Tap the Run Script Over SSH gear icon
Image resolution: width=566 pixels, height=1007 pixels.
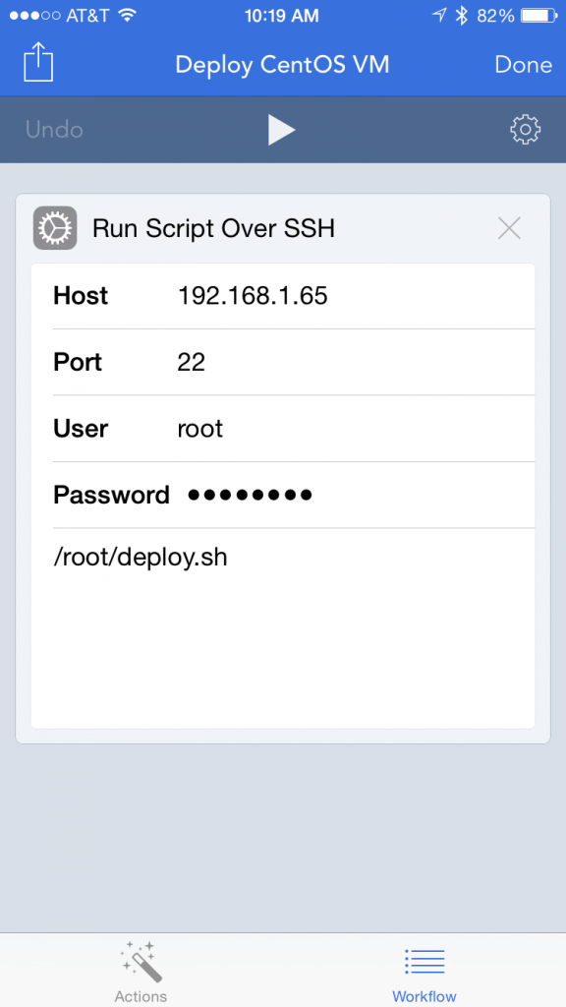coord(55,228)
